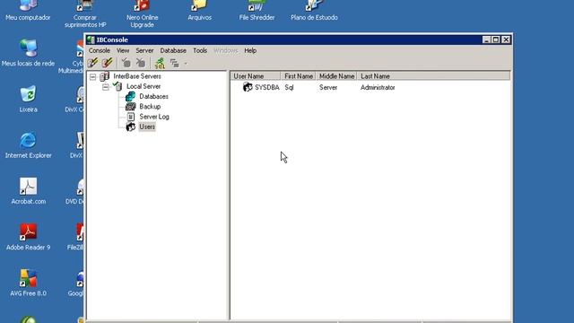
Task: Select Backup label in tree
Action: pos(150,107)
